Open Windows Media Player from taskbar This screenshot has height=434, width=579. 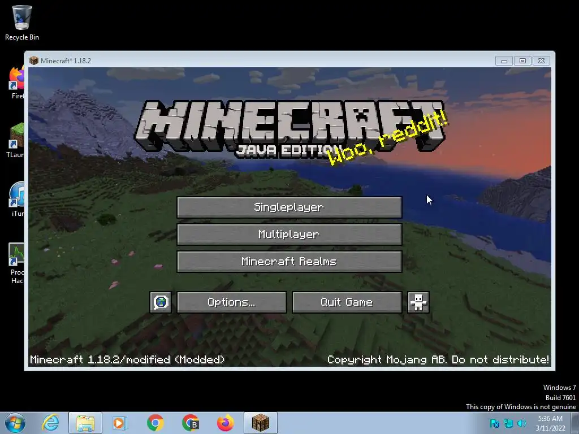click(x=120, y=423)
